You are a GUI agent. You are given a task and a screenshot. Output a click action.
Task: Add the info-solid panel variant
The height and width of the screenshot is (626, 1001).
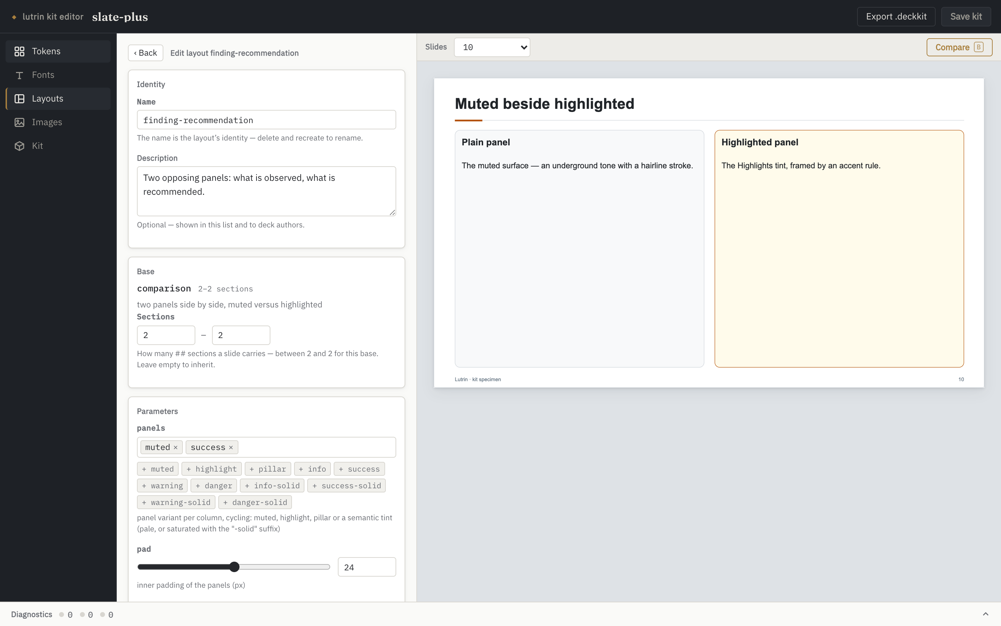tap(272, 485)
